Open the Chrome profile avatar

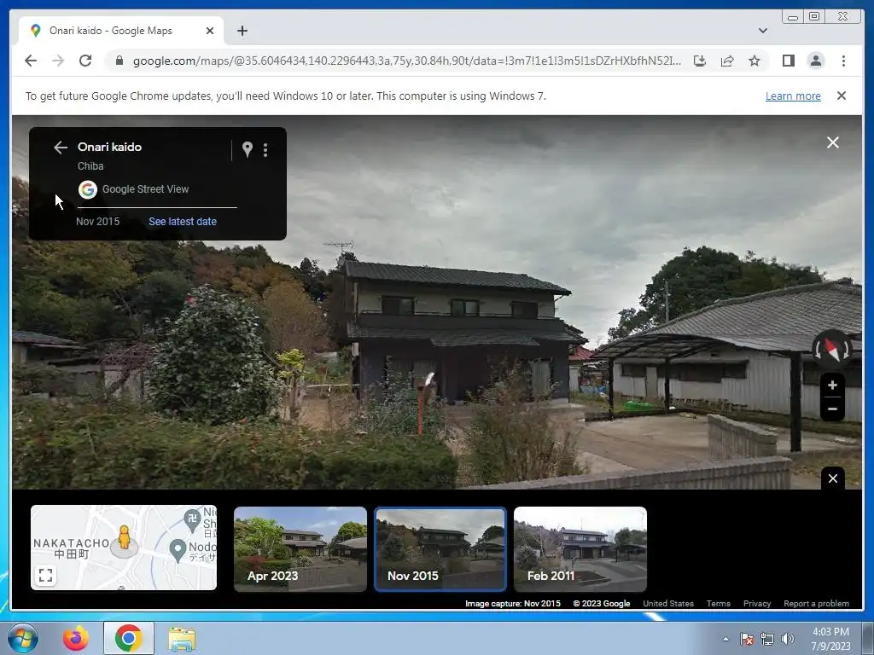coord(815,61)
